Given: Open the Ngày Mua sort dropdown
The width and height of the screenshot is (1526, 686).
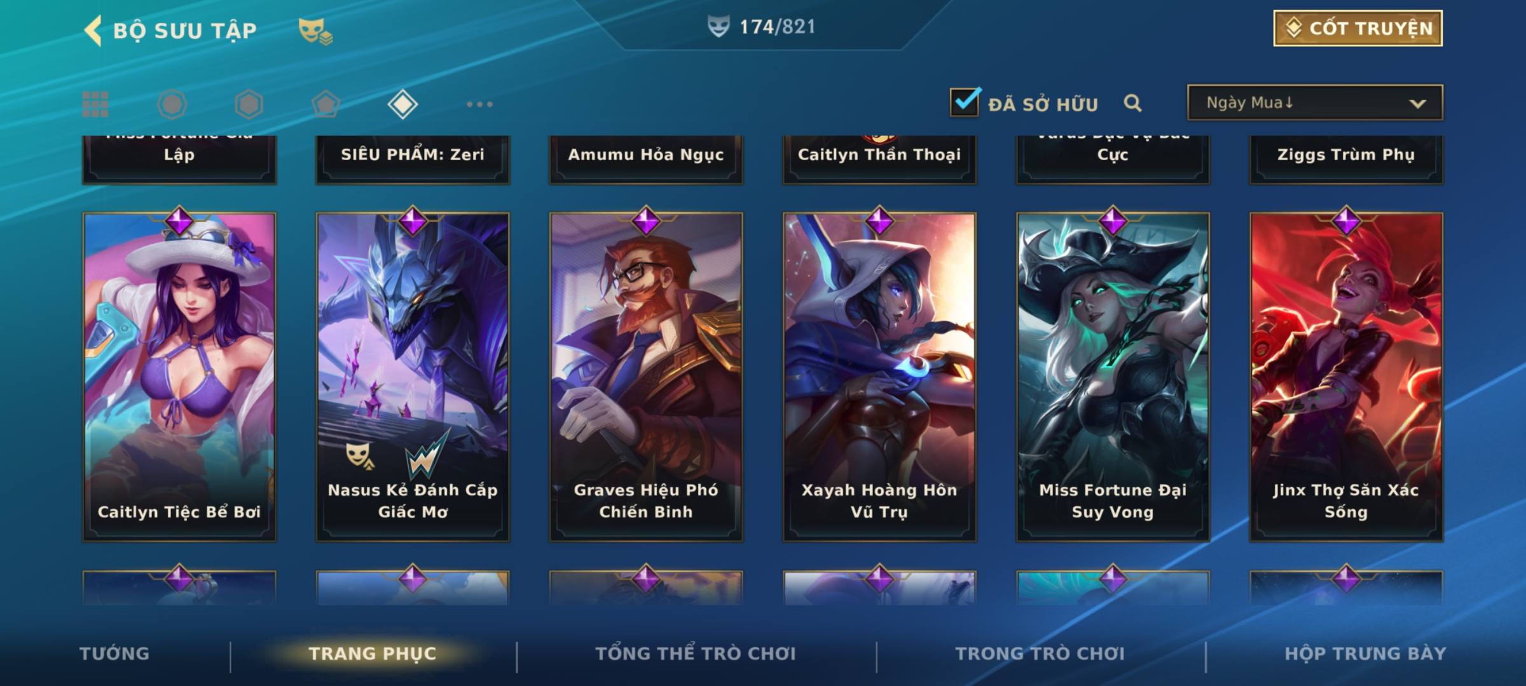Looking at the screenshot, I should coord(1315,102).
